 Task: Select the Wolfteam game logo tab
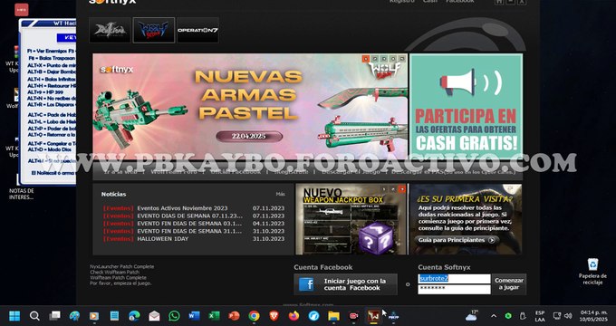154,30
